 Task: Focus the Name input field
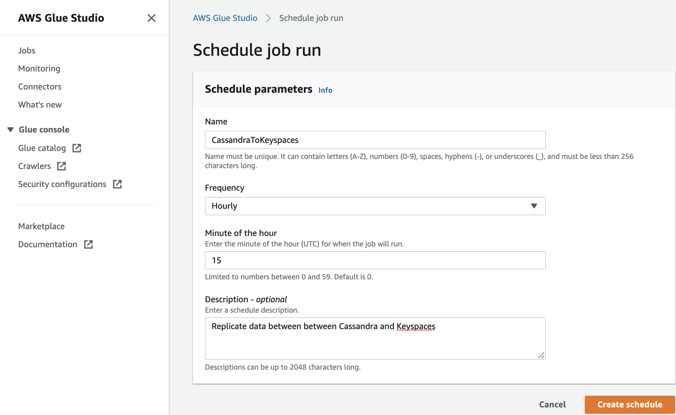pos(375,140)
